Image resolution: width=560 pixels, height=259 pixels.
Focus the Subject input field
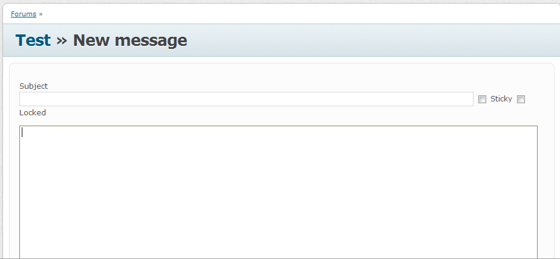pos(246,99)
